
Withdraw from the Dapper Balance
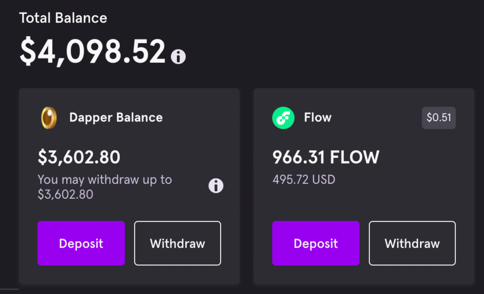178,243
